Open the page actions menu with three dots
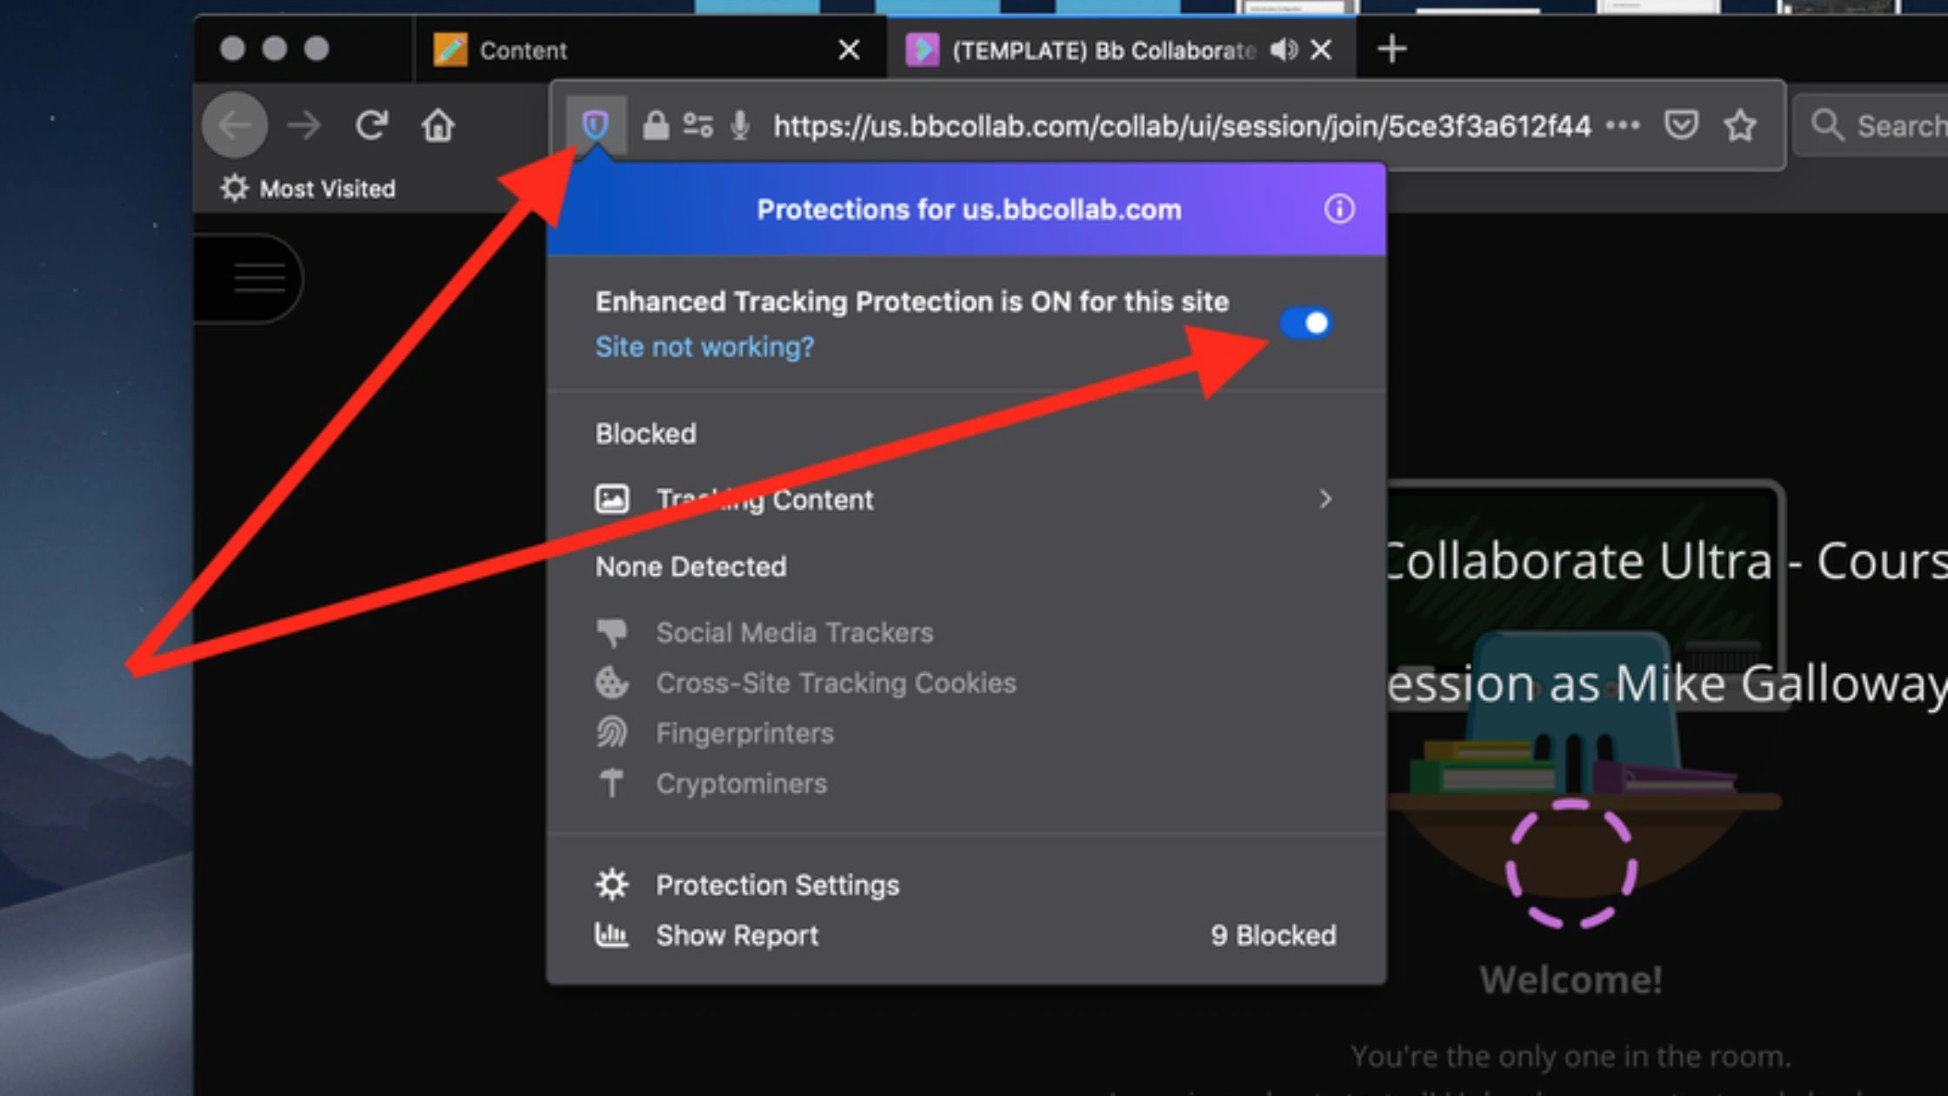Image resolution: width=1948 pixels, height=1096 pixels. [1624, 124]
